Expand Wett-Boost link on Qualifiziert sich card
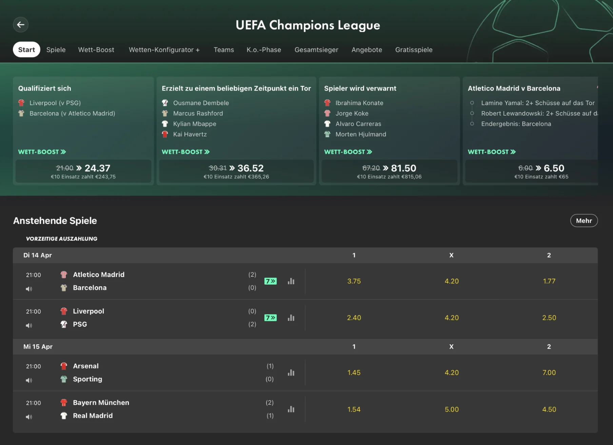 (x=42, y=152)
